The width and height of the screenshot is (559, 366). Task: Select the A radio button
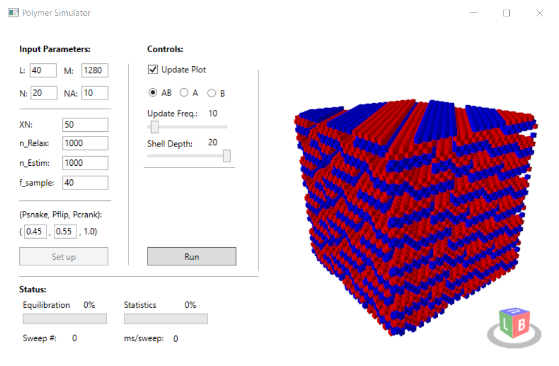[184, 93]
